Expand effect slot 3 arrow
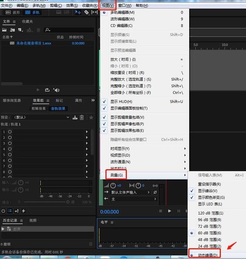The height and width of the screenshot is (259, 246). pos(87,143)
